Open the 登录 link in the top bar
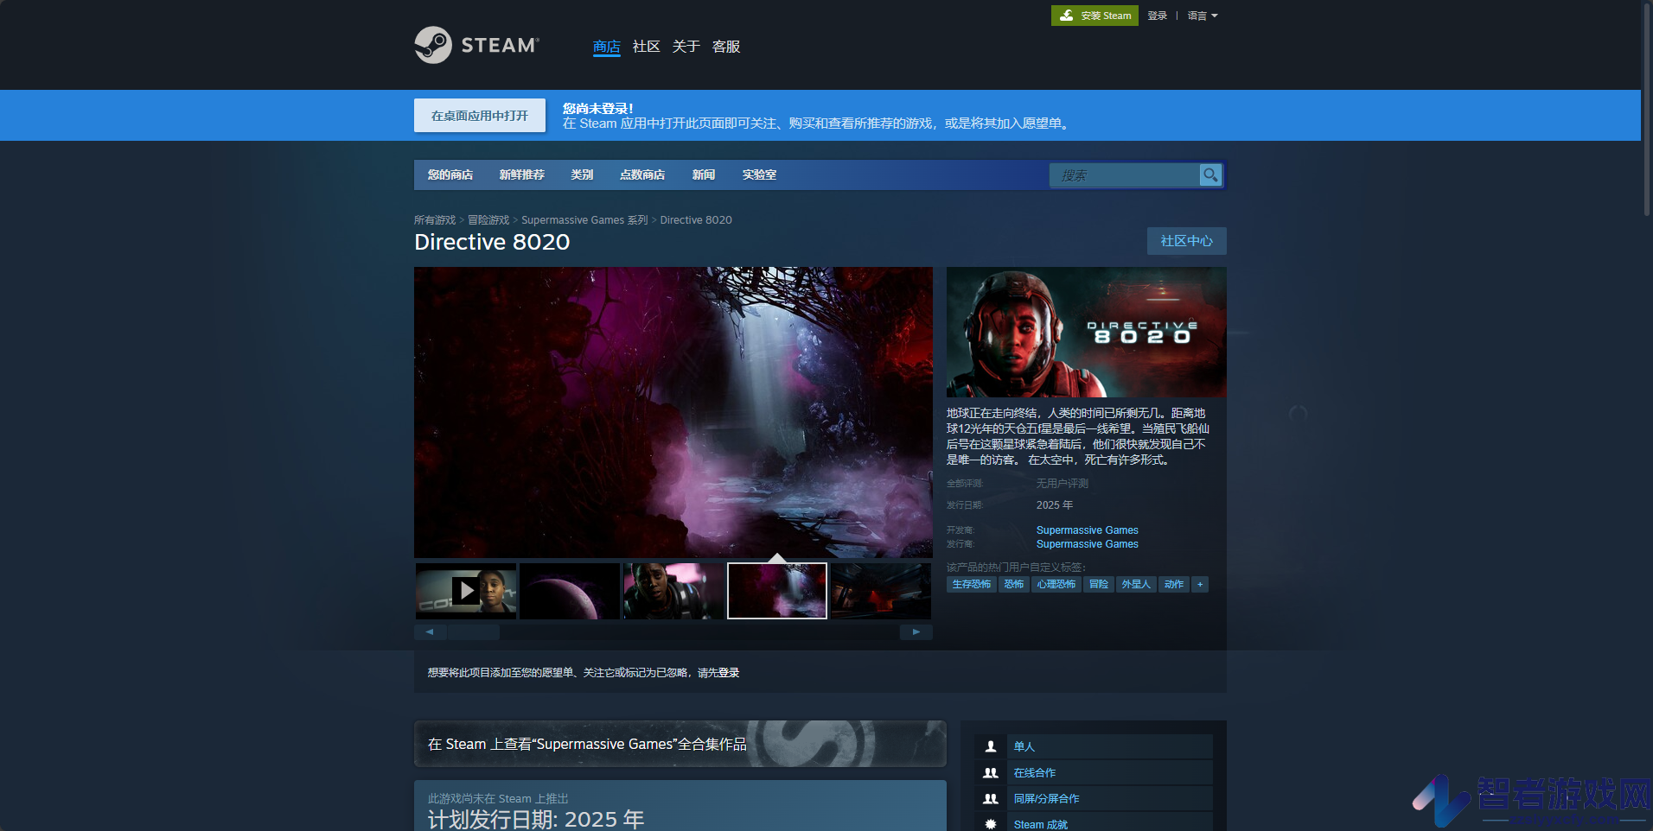1653x831 pixels. pyautogui.click(x=1158, y=16)
